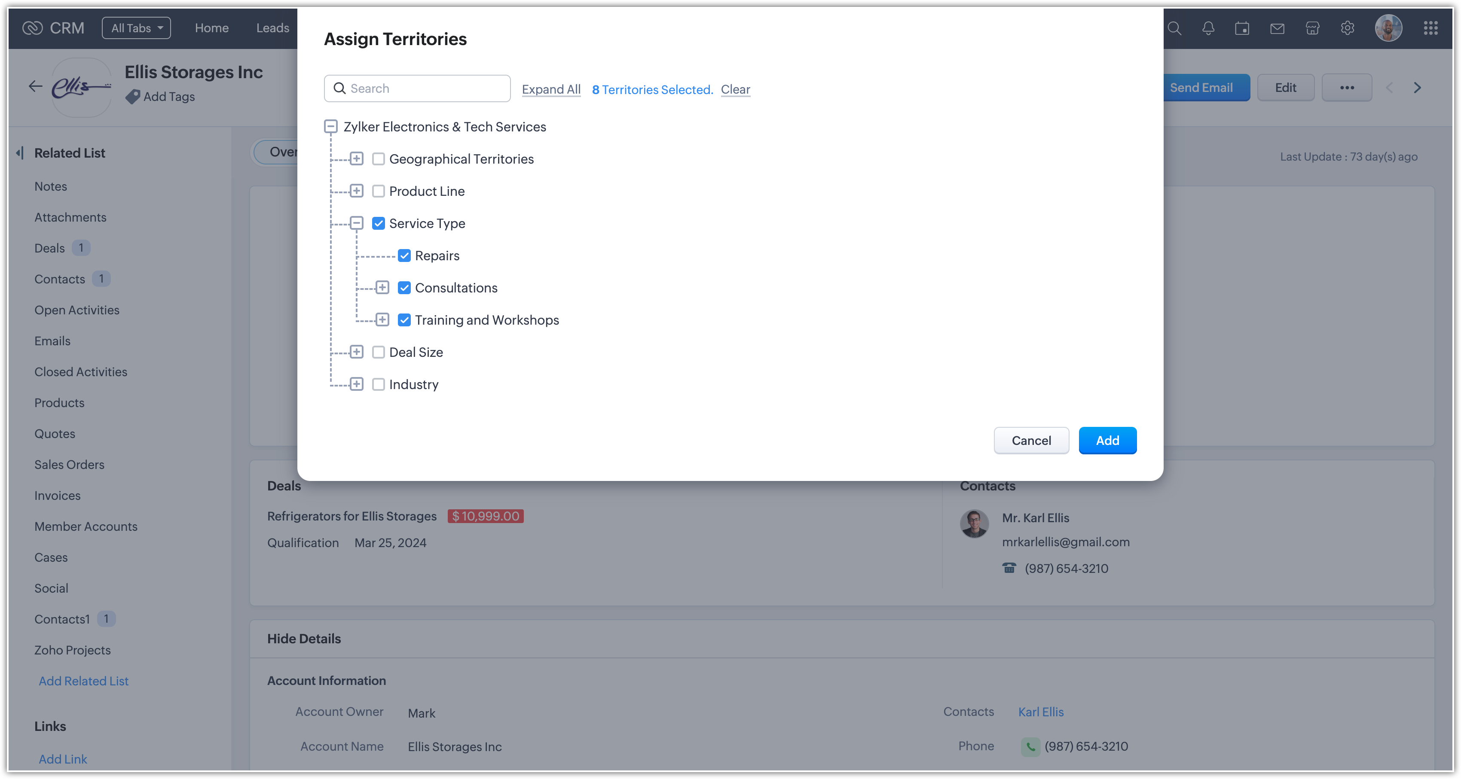This screenshot has width=1461, height=779.
Task: Uncheck the Repairs territory checkbox
Action: click(x=404, y=256)
